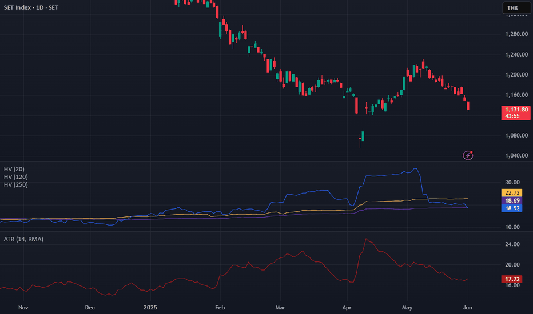The height and width of the screenshot is (314, 533).
Task: Click the 16.00 ATR scale label
Action: click(512, 285)
